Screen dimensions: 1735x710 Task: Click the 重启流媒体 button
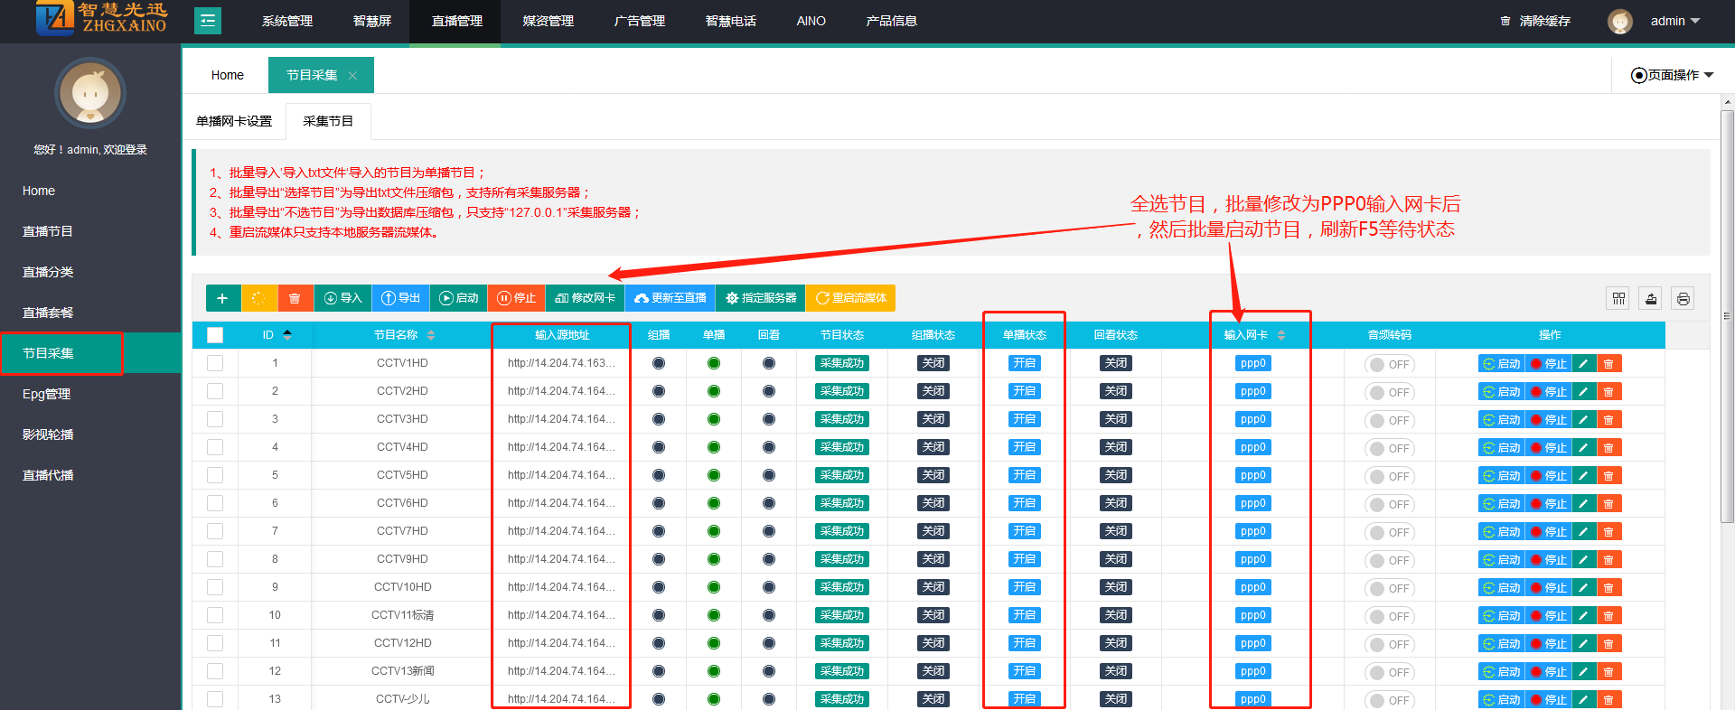tap(850, 298)
